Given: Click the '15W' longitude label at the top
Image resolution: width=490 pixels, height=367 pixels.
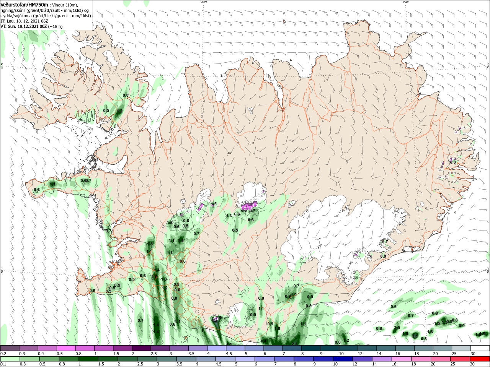Looking at the screenshot, I should point(405,2).
